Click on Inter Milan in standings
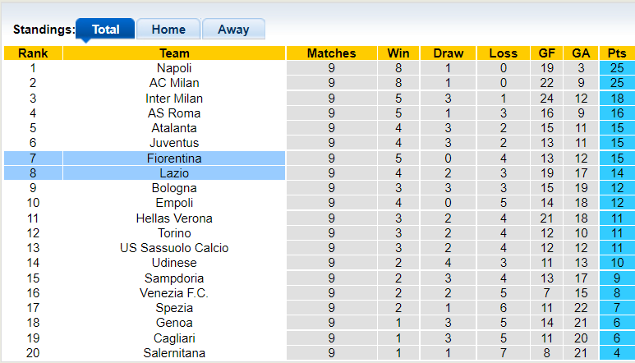 [174, 99]
